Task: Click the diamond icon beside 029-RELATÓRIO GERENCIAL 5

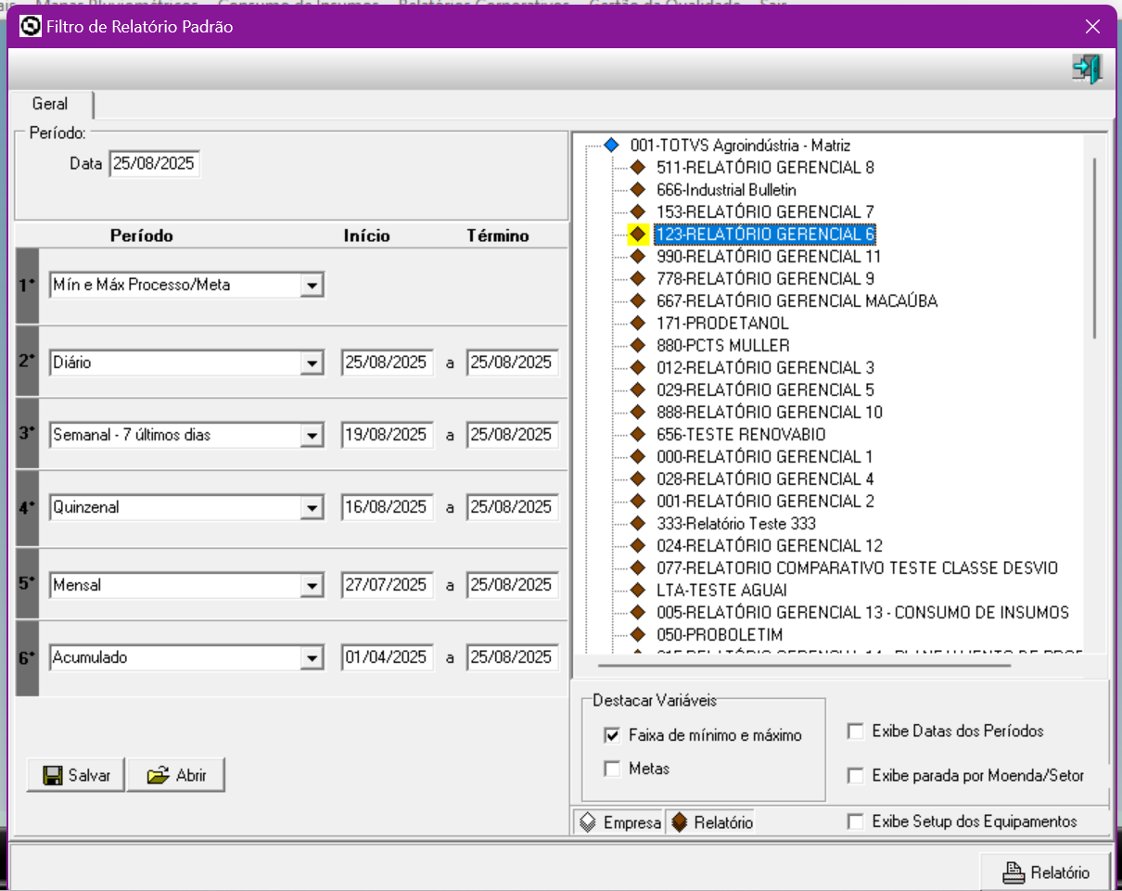Action: pos(638,390)
